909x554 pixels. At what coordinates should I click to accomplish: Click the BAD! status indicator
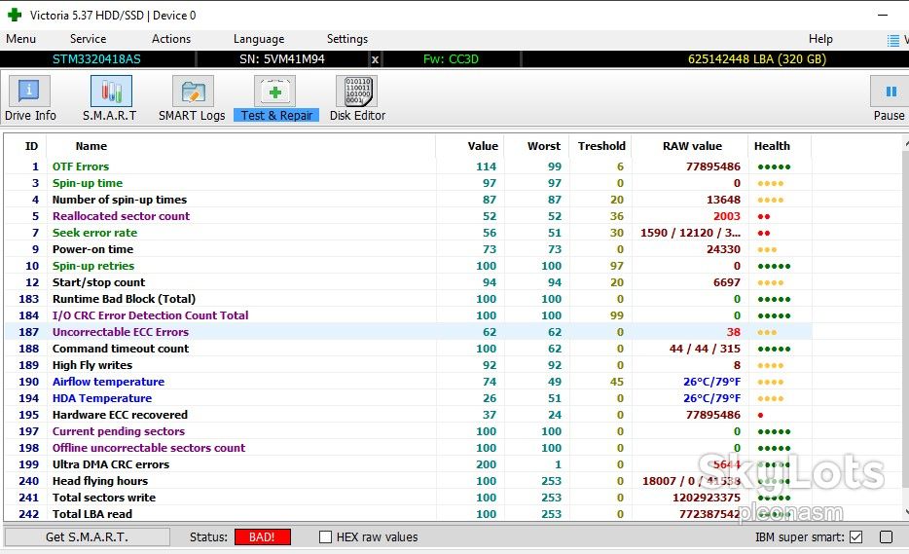point(262,537)
